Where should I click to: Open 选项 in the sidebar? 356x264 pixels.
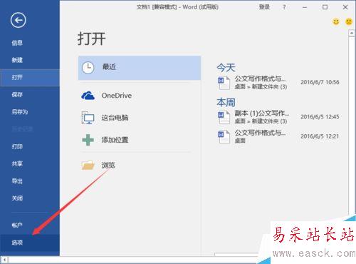30,243
